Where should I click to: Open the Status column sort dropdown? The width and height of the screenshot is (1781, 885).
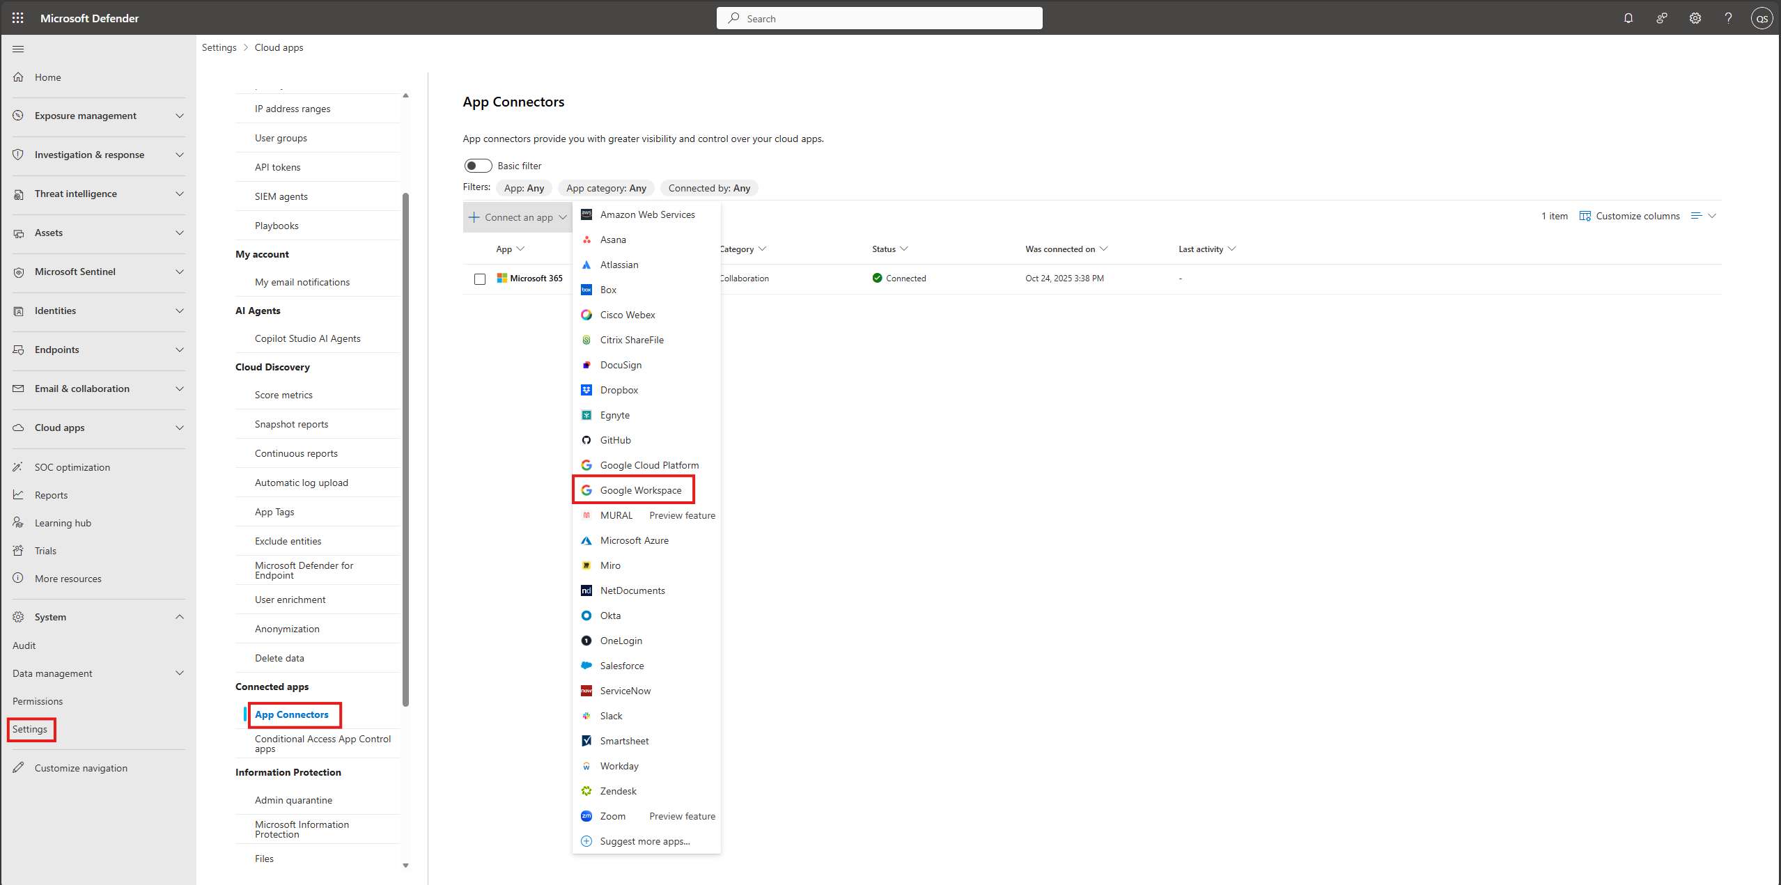tap(904, 249)
